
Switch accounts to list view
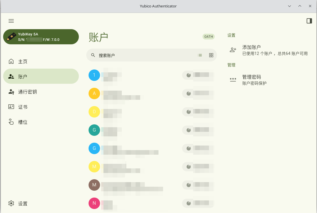point(200,55)
